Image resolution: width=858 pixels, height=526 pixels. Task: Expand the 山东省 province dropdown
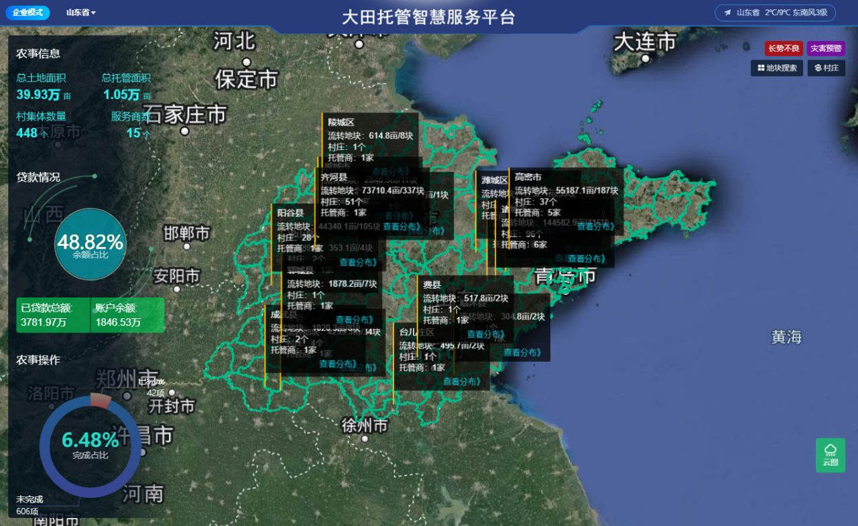coord(80,13)
